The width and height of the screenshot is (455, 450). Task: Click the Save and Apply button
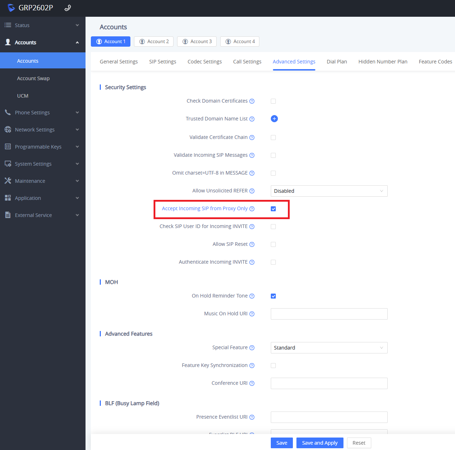click(x=320, y=443)
